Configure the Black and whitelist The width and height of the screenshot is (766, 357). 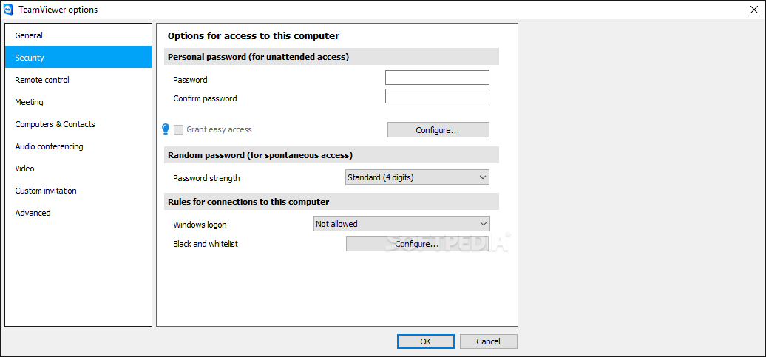click(x=417, y=244)
